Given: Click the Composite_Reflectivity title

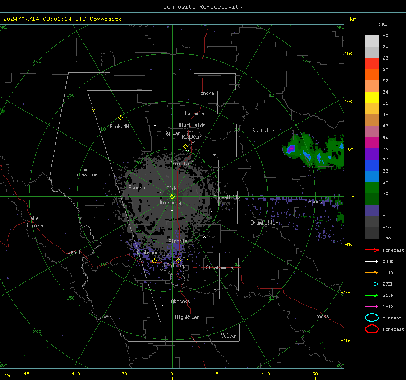Looking at the screenshot, I should point(203,7).
